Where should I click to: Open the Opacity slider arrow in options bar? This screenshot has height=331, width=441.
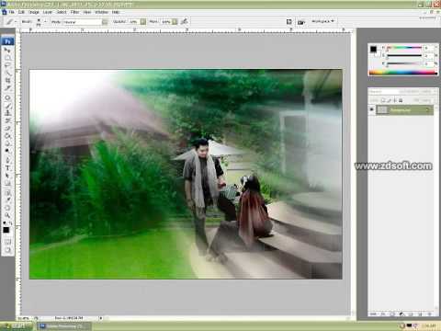click(143, 22)
